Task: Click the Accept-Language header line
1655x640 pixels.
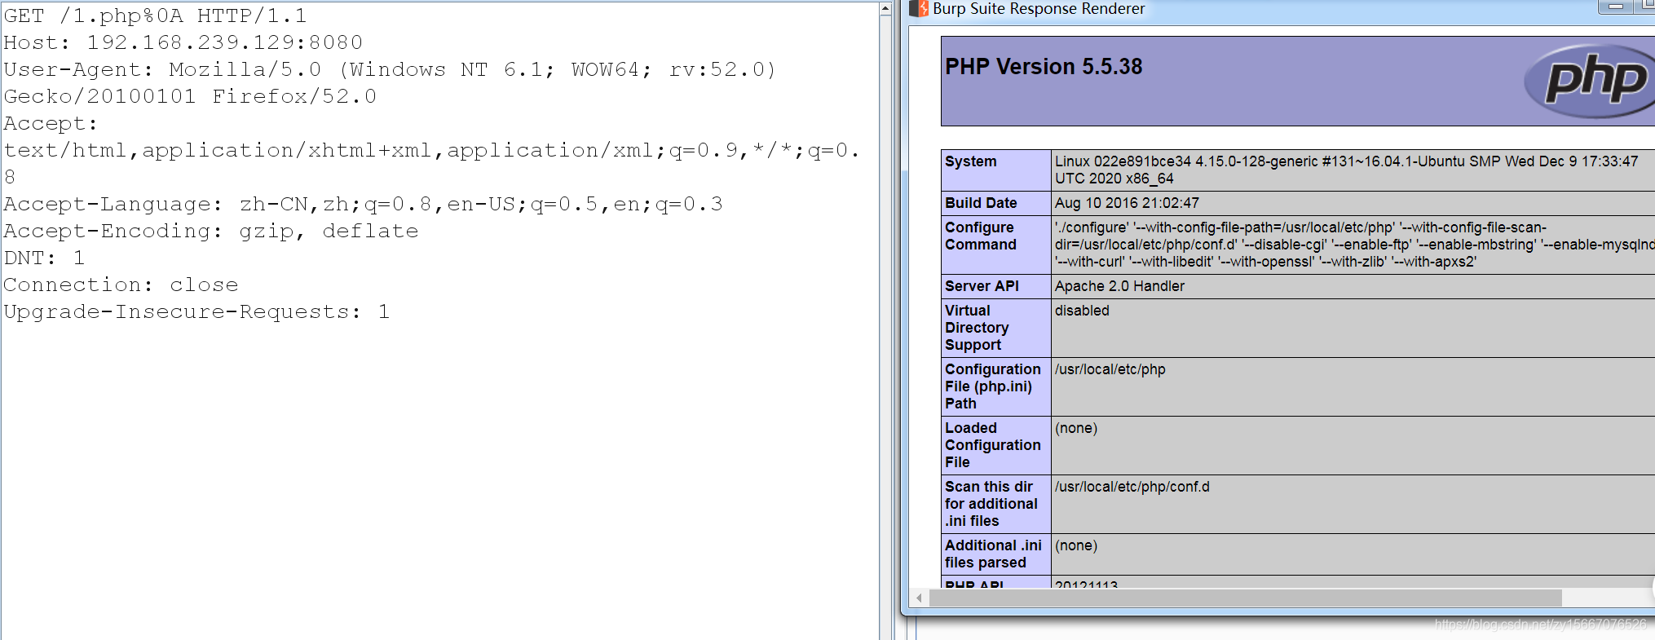Action: pyautogui.click(x=363, y=204)
